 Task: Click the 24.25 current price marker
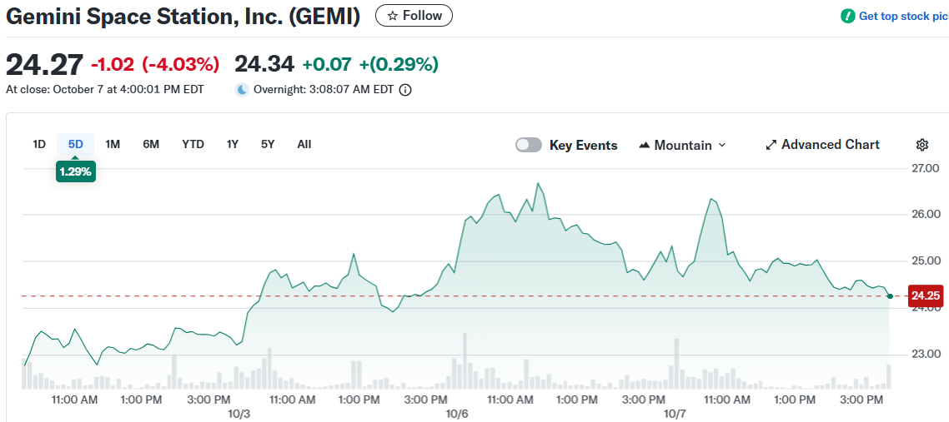926,295
